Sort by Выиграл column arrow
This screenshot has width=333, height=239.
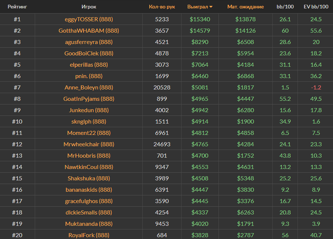[211, 7]
